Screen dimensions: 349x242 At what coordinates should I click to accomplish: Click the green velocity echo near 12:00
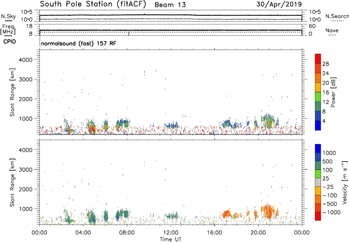coord(171,216)
